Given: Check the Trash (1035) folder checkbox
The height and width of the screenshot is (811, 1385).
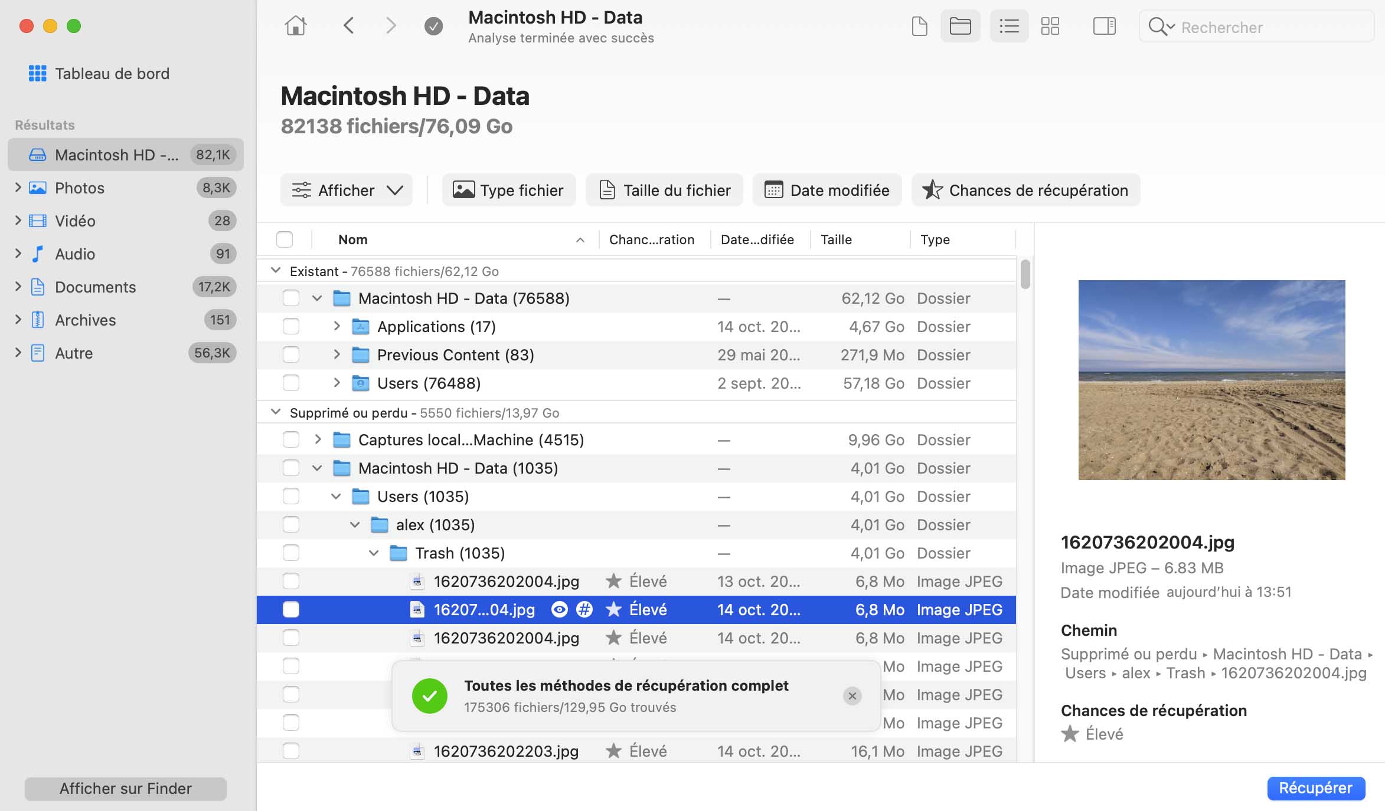Looking at the screenshot, I should 291,553.
